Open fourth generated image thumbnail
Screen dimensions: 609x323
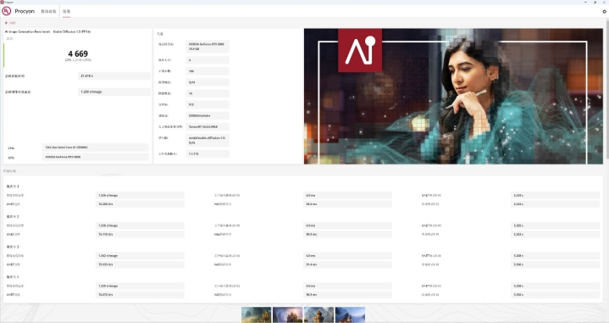coord(350,315)
